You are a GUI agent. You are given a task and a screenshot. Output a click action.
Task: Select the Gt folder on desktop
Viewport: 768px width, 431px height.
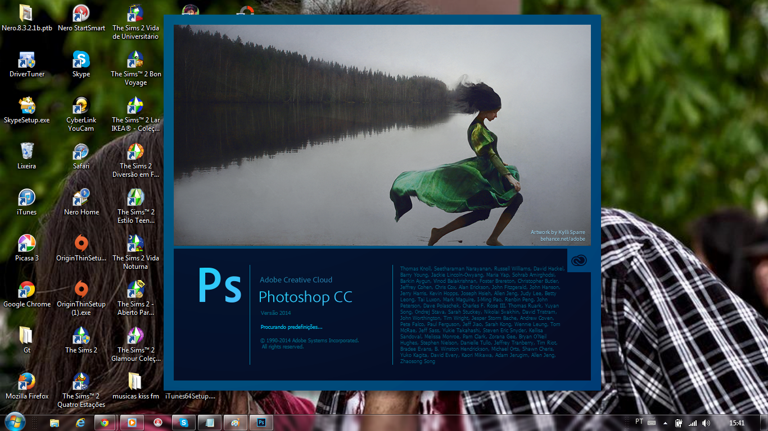[26, 340]
